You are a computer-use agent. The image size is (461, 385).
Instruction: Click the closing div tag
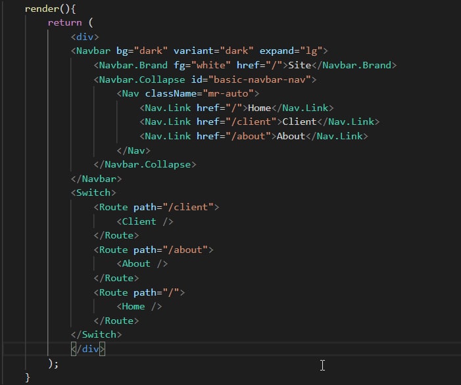tap(87, 349)
